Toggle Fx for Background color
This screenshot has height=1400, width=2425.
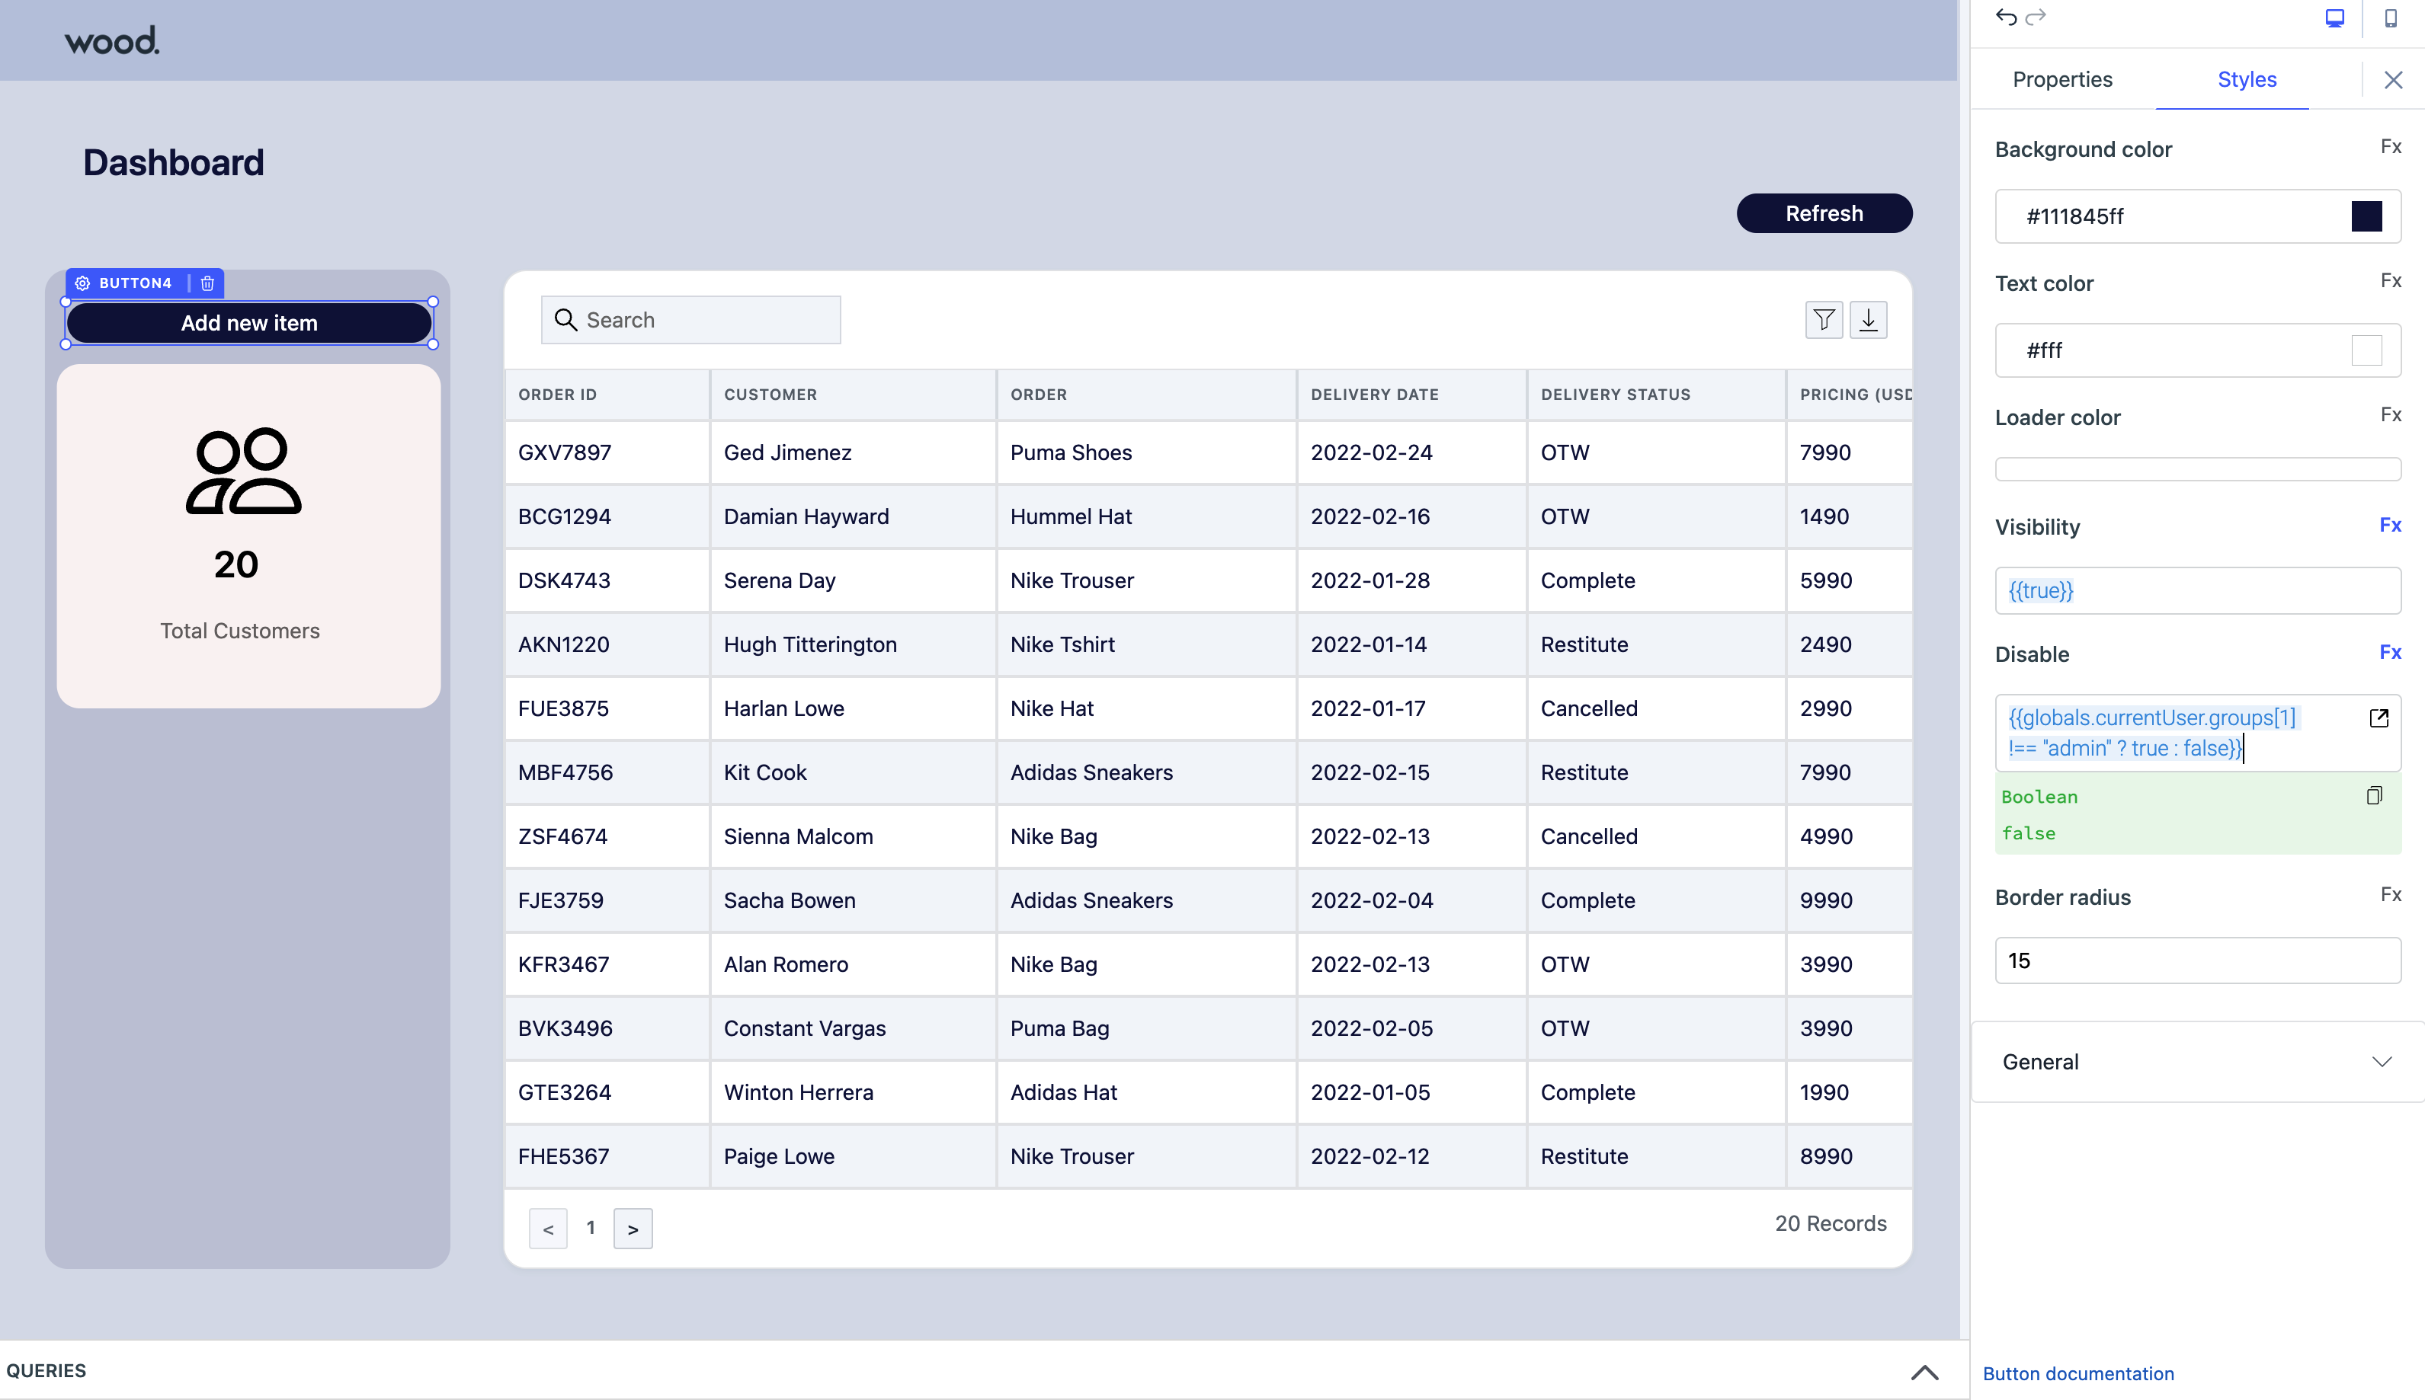pyautogui.click(x=2391, y=147)
